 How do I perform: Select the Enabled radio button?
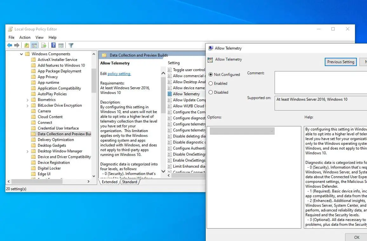pyautogui.click(x=211, y=83)
